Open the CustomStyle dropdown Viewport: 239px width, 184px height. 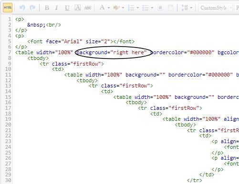pyautogui.click(x=215, y=8)
